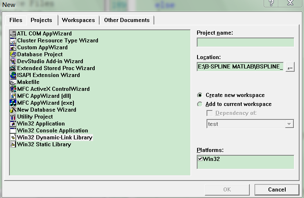
Task: Click the MFC AppWizard (exe) icon
Action: tap(13, 103)
